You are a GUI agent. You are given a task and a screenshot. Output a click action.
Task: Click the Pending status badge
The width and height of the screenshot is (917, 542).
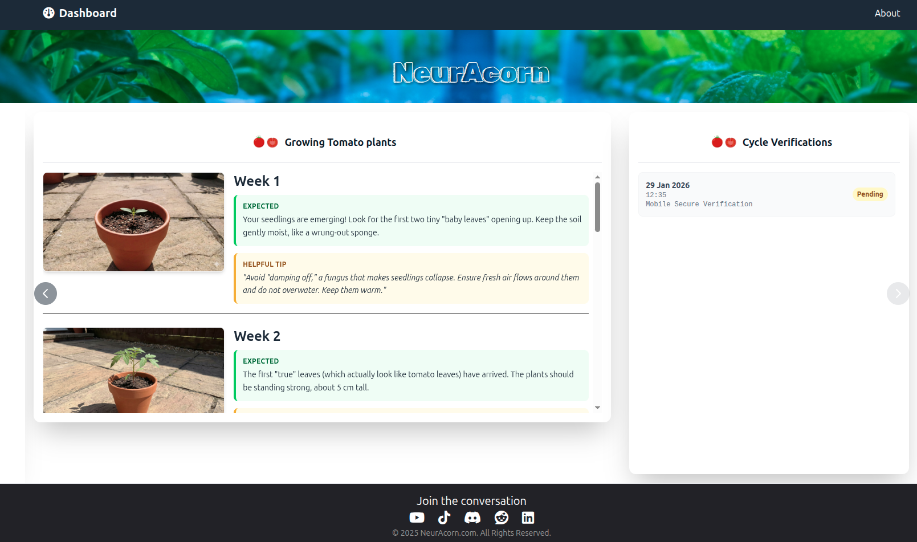coord(870,194)
